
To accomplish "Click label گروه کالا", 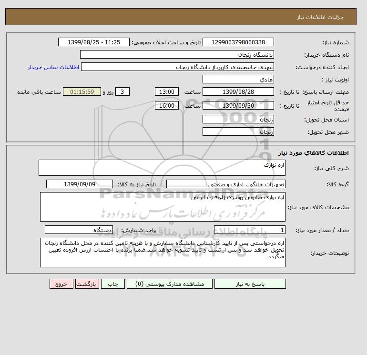I will coord(338,184).
